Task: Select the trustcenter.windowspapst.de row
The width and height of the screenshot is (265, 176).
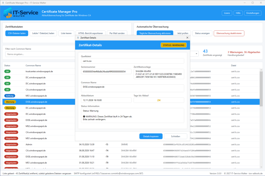Action: (131, 71)
